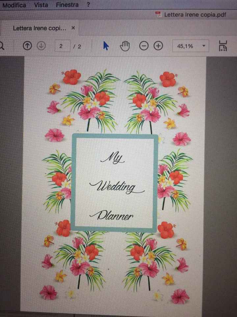Image resolution: width=237 pixels, height=317 pixels.
Task: Click the next page down arrow
Action: click(41, 47)
